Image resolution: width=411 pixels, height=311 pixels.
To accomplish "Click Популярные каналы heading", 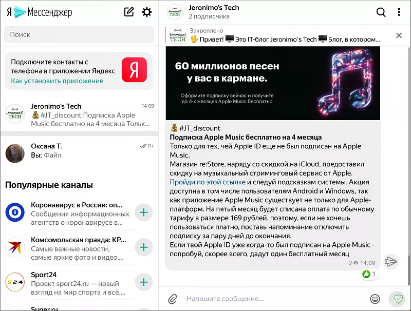I will click(x=49, y=185).
